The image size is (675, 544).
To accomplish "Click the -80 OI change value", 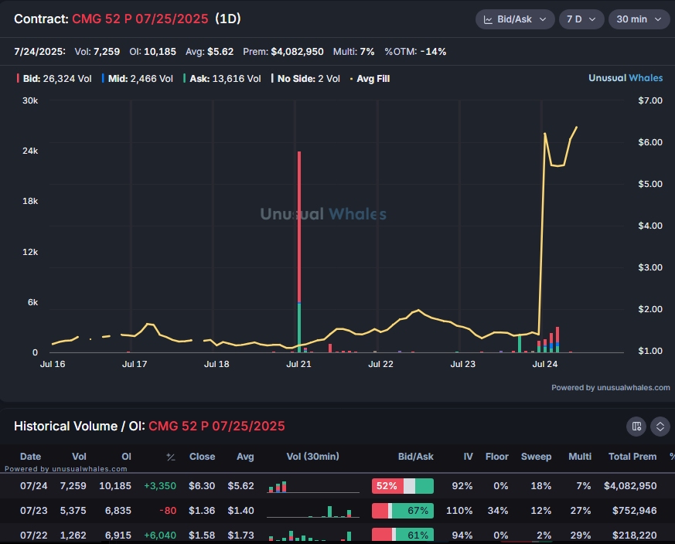I will (168, 511).
